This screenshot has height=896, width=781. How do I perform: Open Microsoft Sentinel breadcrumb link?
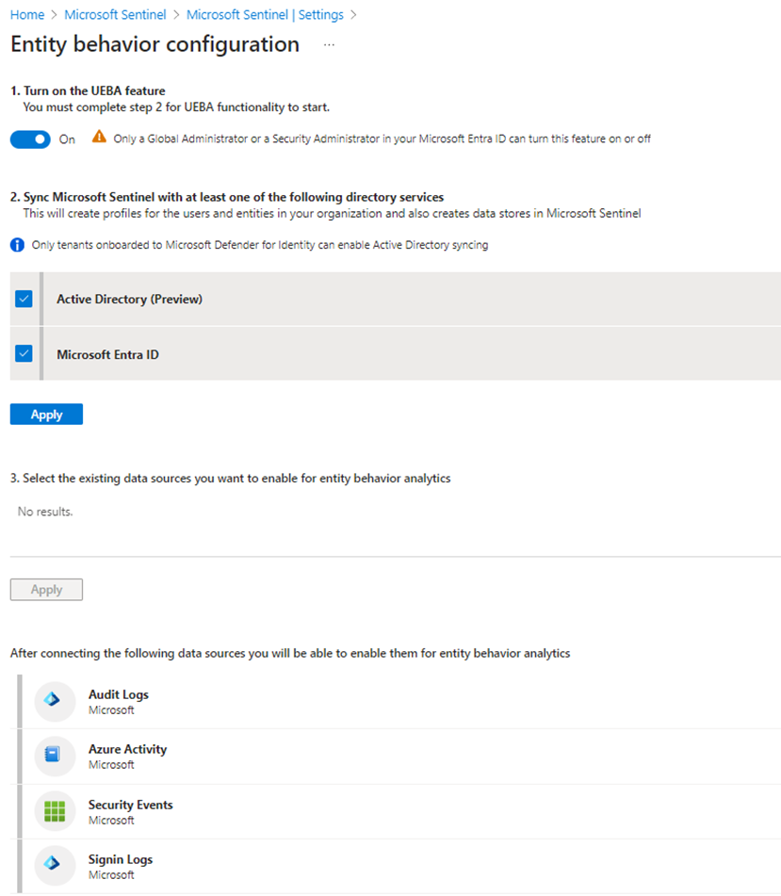115,15
